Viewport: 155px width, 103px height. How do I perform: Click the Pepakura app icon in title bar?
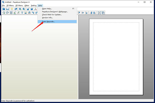point(3,2)
